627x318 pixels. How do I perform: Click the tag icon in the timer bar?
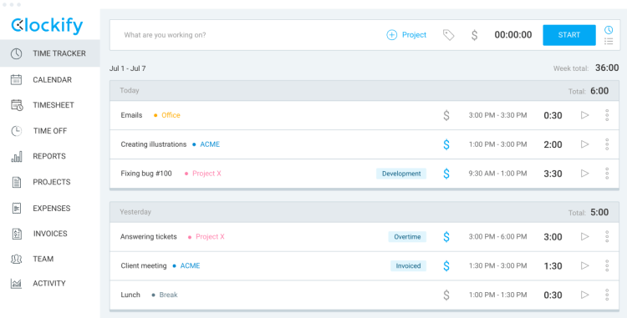pos(449,35)
